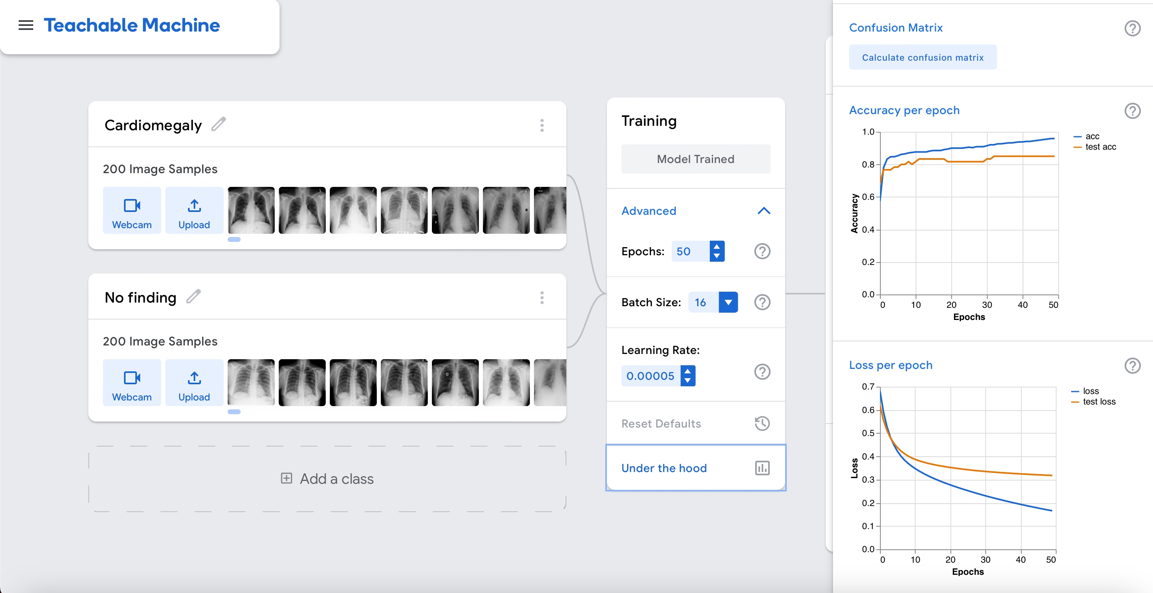Click the pencil icon to rename No finding

coord(193,296)
